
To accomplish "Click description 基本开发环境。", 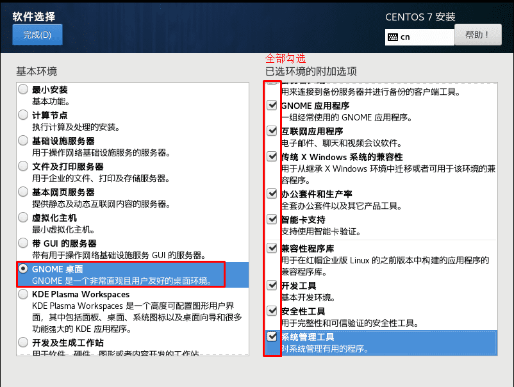I will [309, 297].
